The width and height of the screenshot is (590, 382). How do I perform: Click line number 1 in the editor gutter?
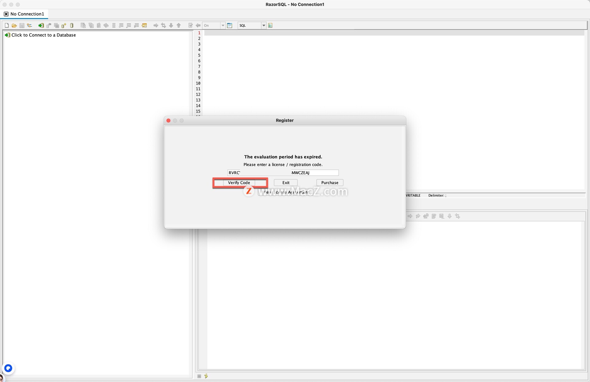199,33
